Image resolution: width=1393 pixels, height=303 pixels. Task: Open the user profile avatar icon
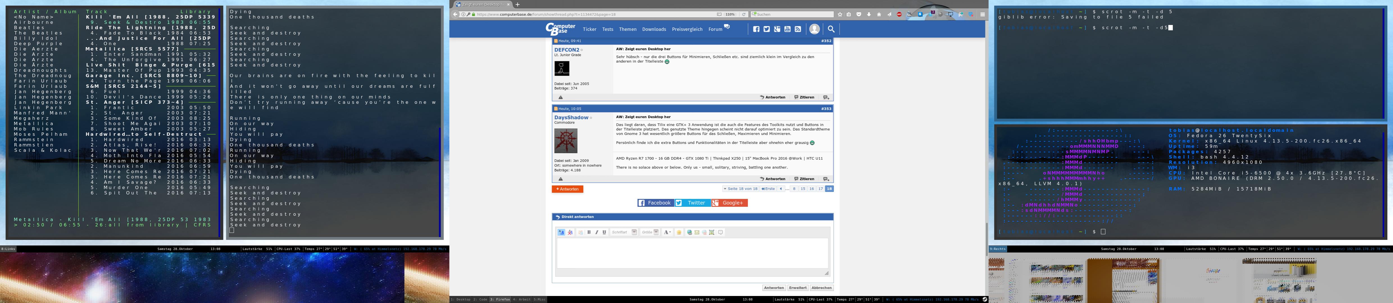coord(814,29)
